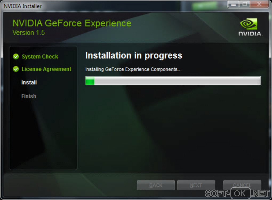Click the System Check green checkmark icon
The image size is (272, 200).
tap(16, 56)
